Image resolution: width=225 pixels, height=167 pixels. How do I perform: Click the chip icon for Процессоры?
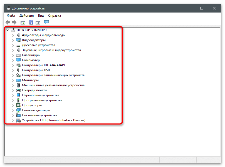tap(18, 105)
